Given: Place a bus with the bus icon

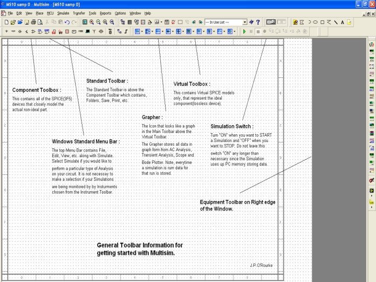Looking at the screenshot, I should [x=126, y=31].
